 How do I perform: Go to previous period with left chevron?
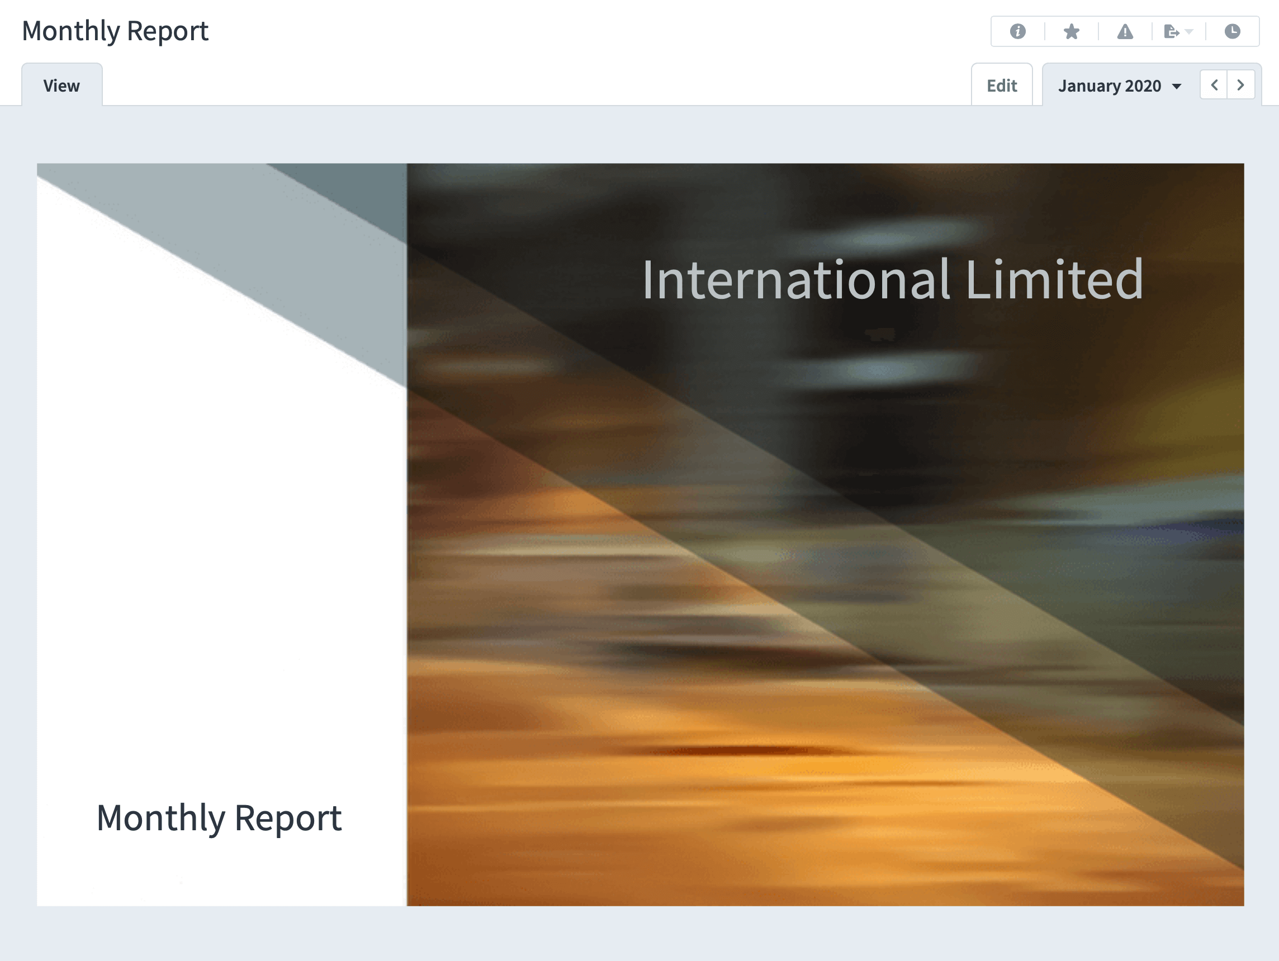tap(1214, 85)
